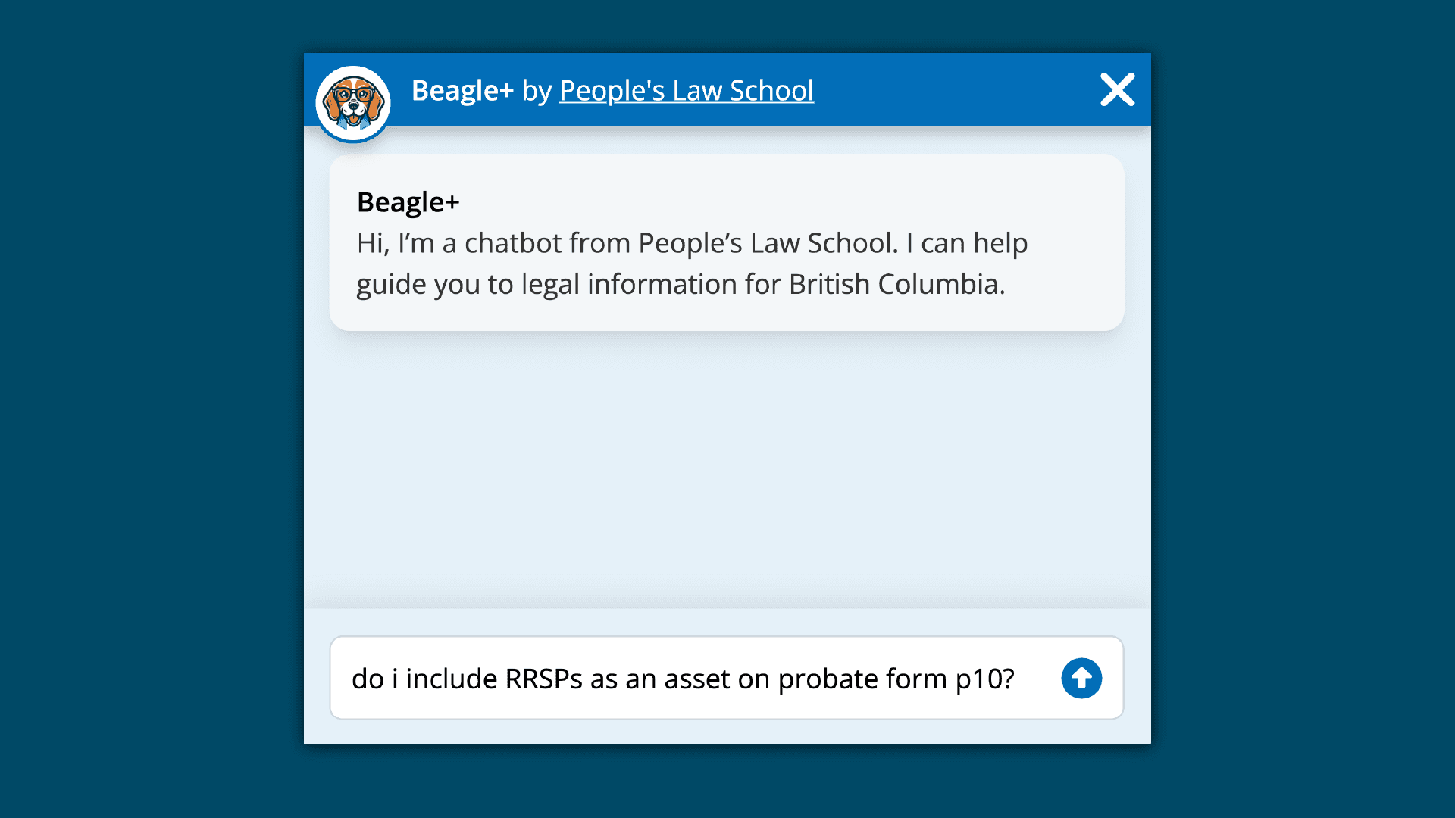Select the Beagle+ sender name in message
The width and height of the screenshot is (1455, 818).
(x=408, y=202)
